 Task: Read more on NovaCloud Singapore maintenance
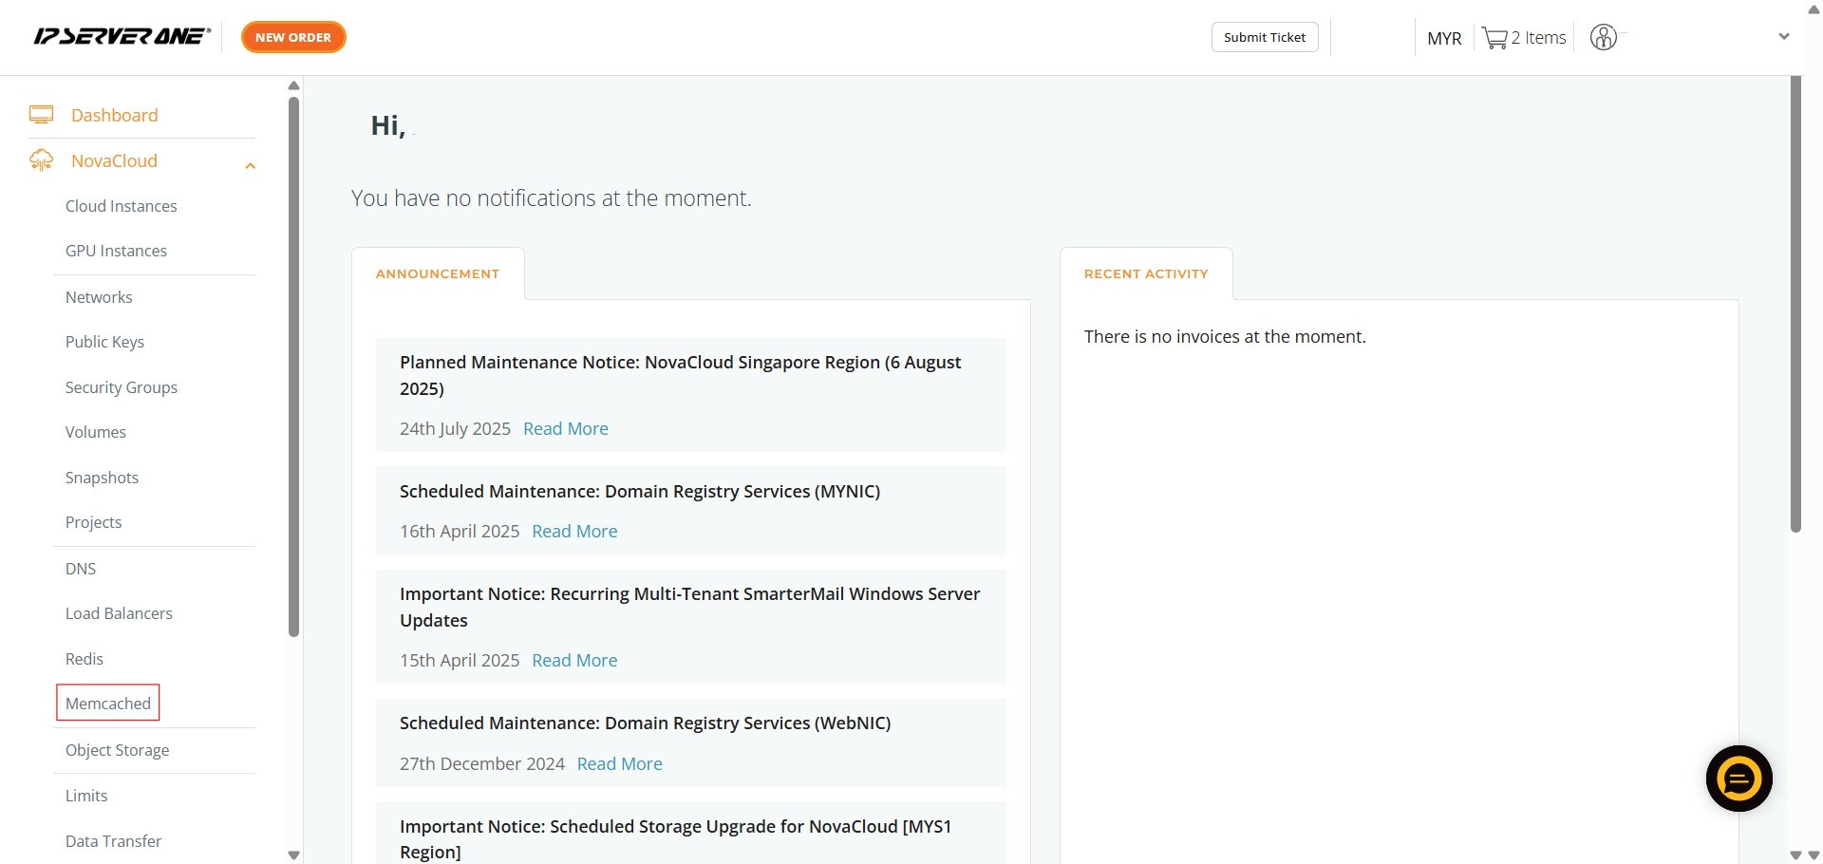coord(566,428)
